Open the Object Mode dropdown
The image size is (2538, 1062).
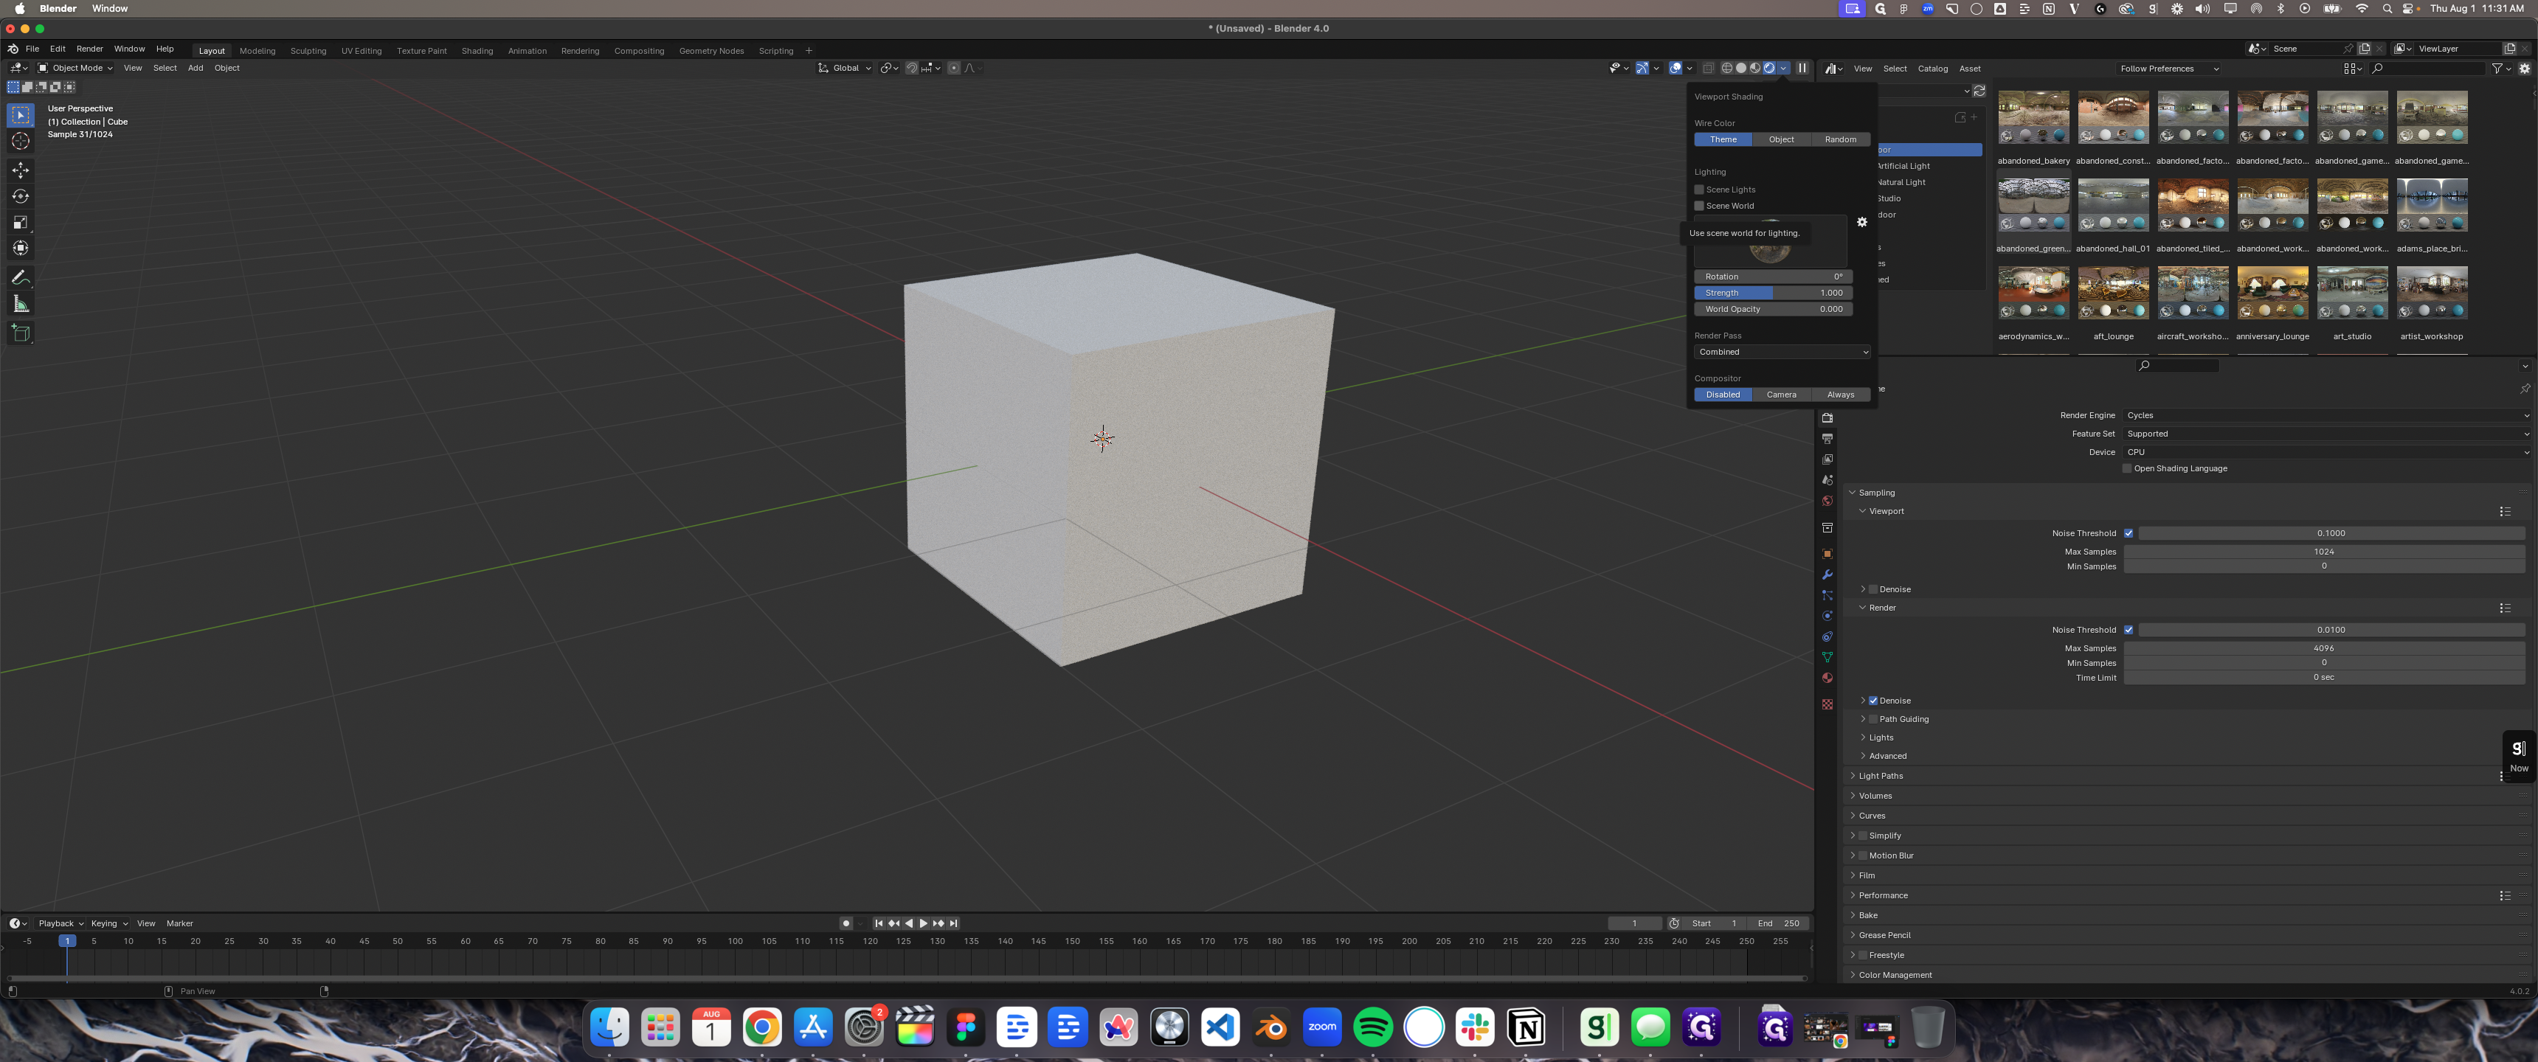pyautogui.click(x=76, y=68)
